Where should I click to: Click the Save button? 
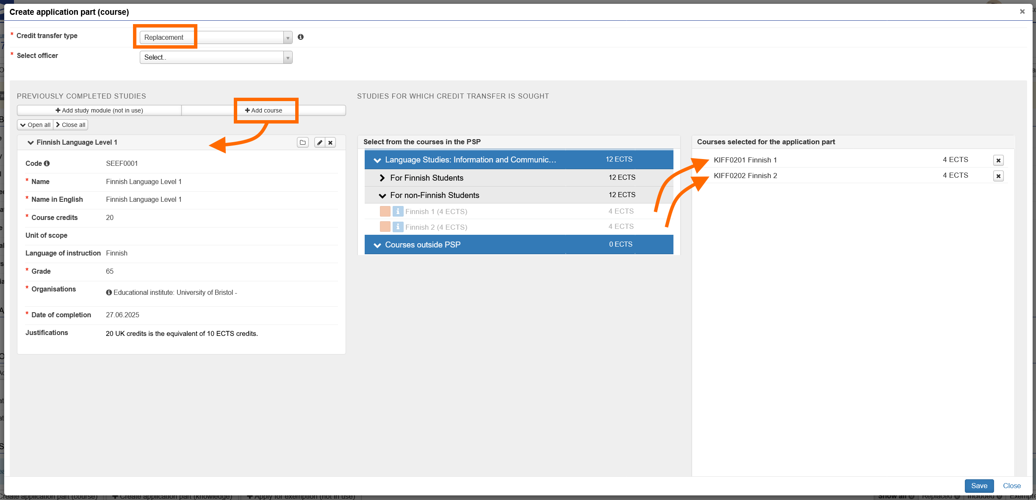click(979, 486)
